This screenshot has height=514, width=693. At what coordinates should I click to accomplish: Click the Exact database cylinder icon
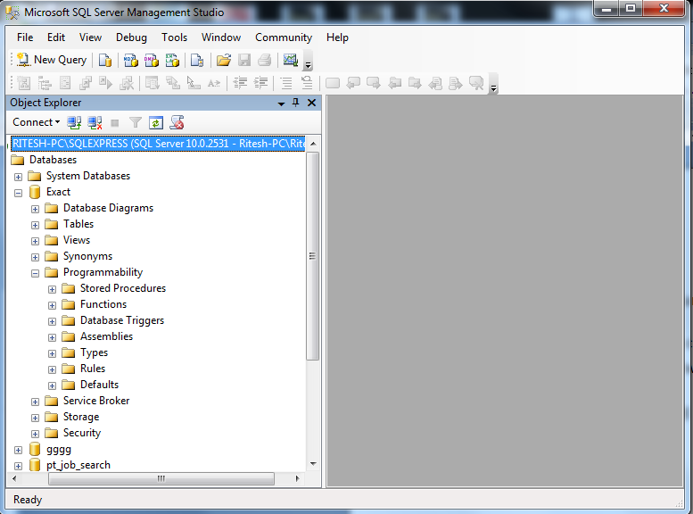coord(35,192)
